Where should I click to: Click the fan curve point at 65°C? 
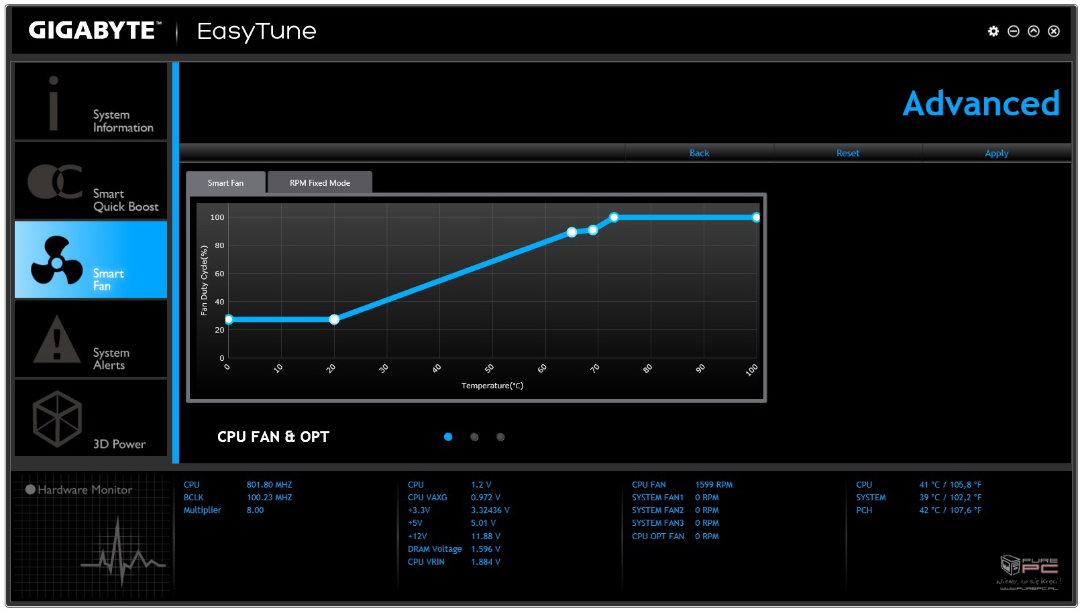[572, 232]
